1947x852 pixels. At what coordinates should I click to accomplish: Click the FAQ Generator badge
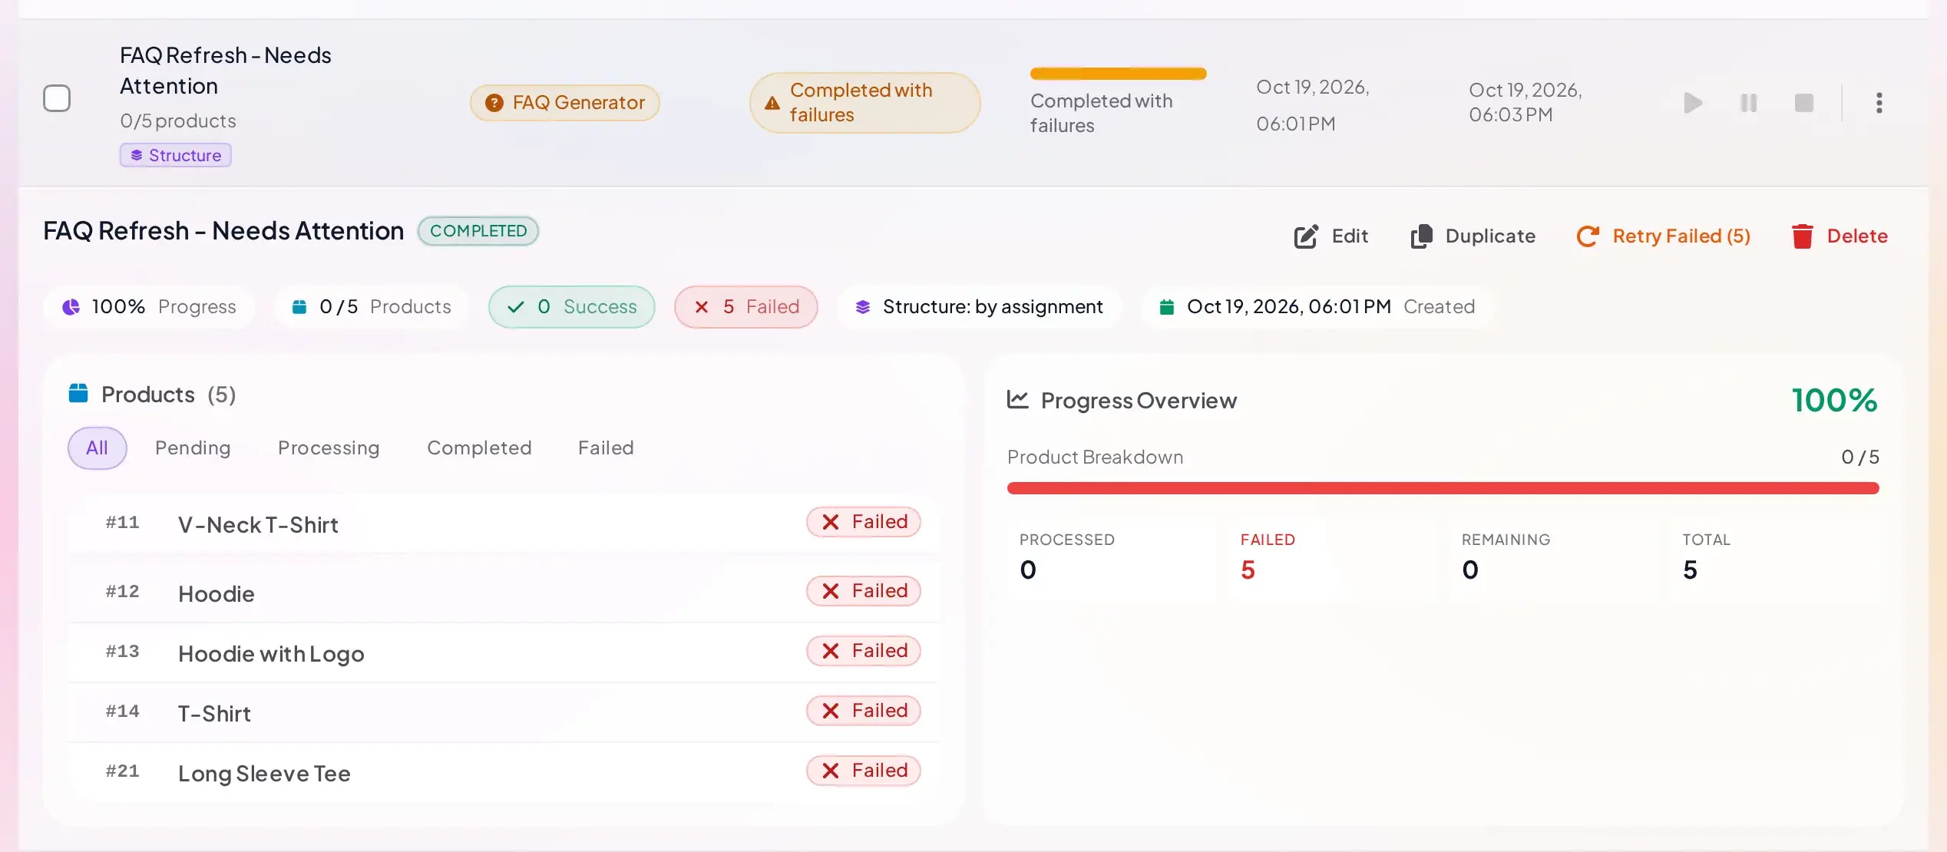(x=565, y=103)
